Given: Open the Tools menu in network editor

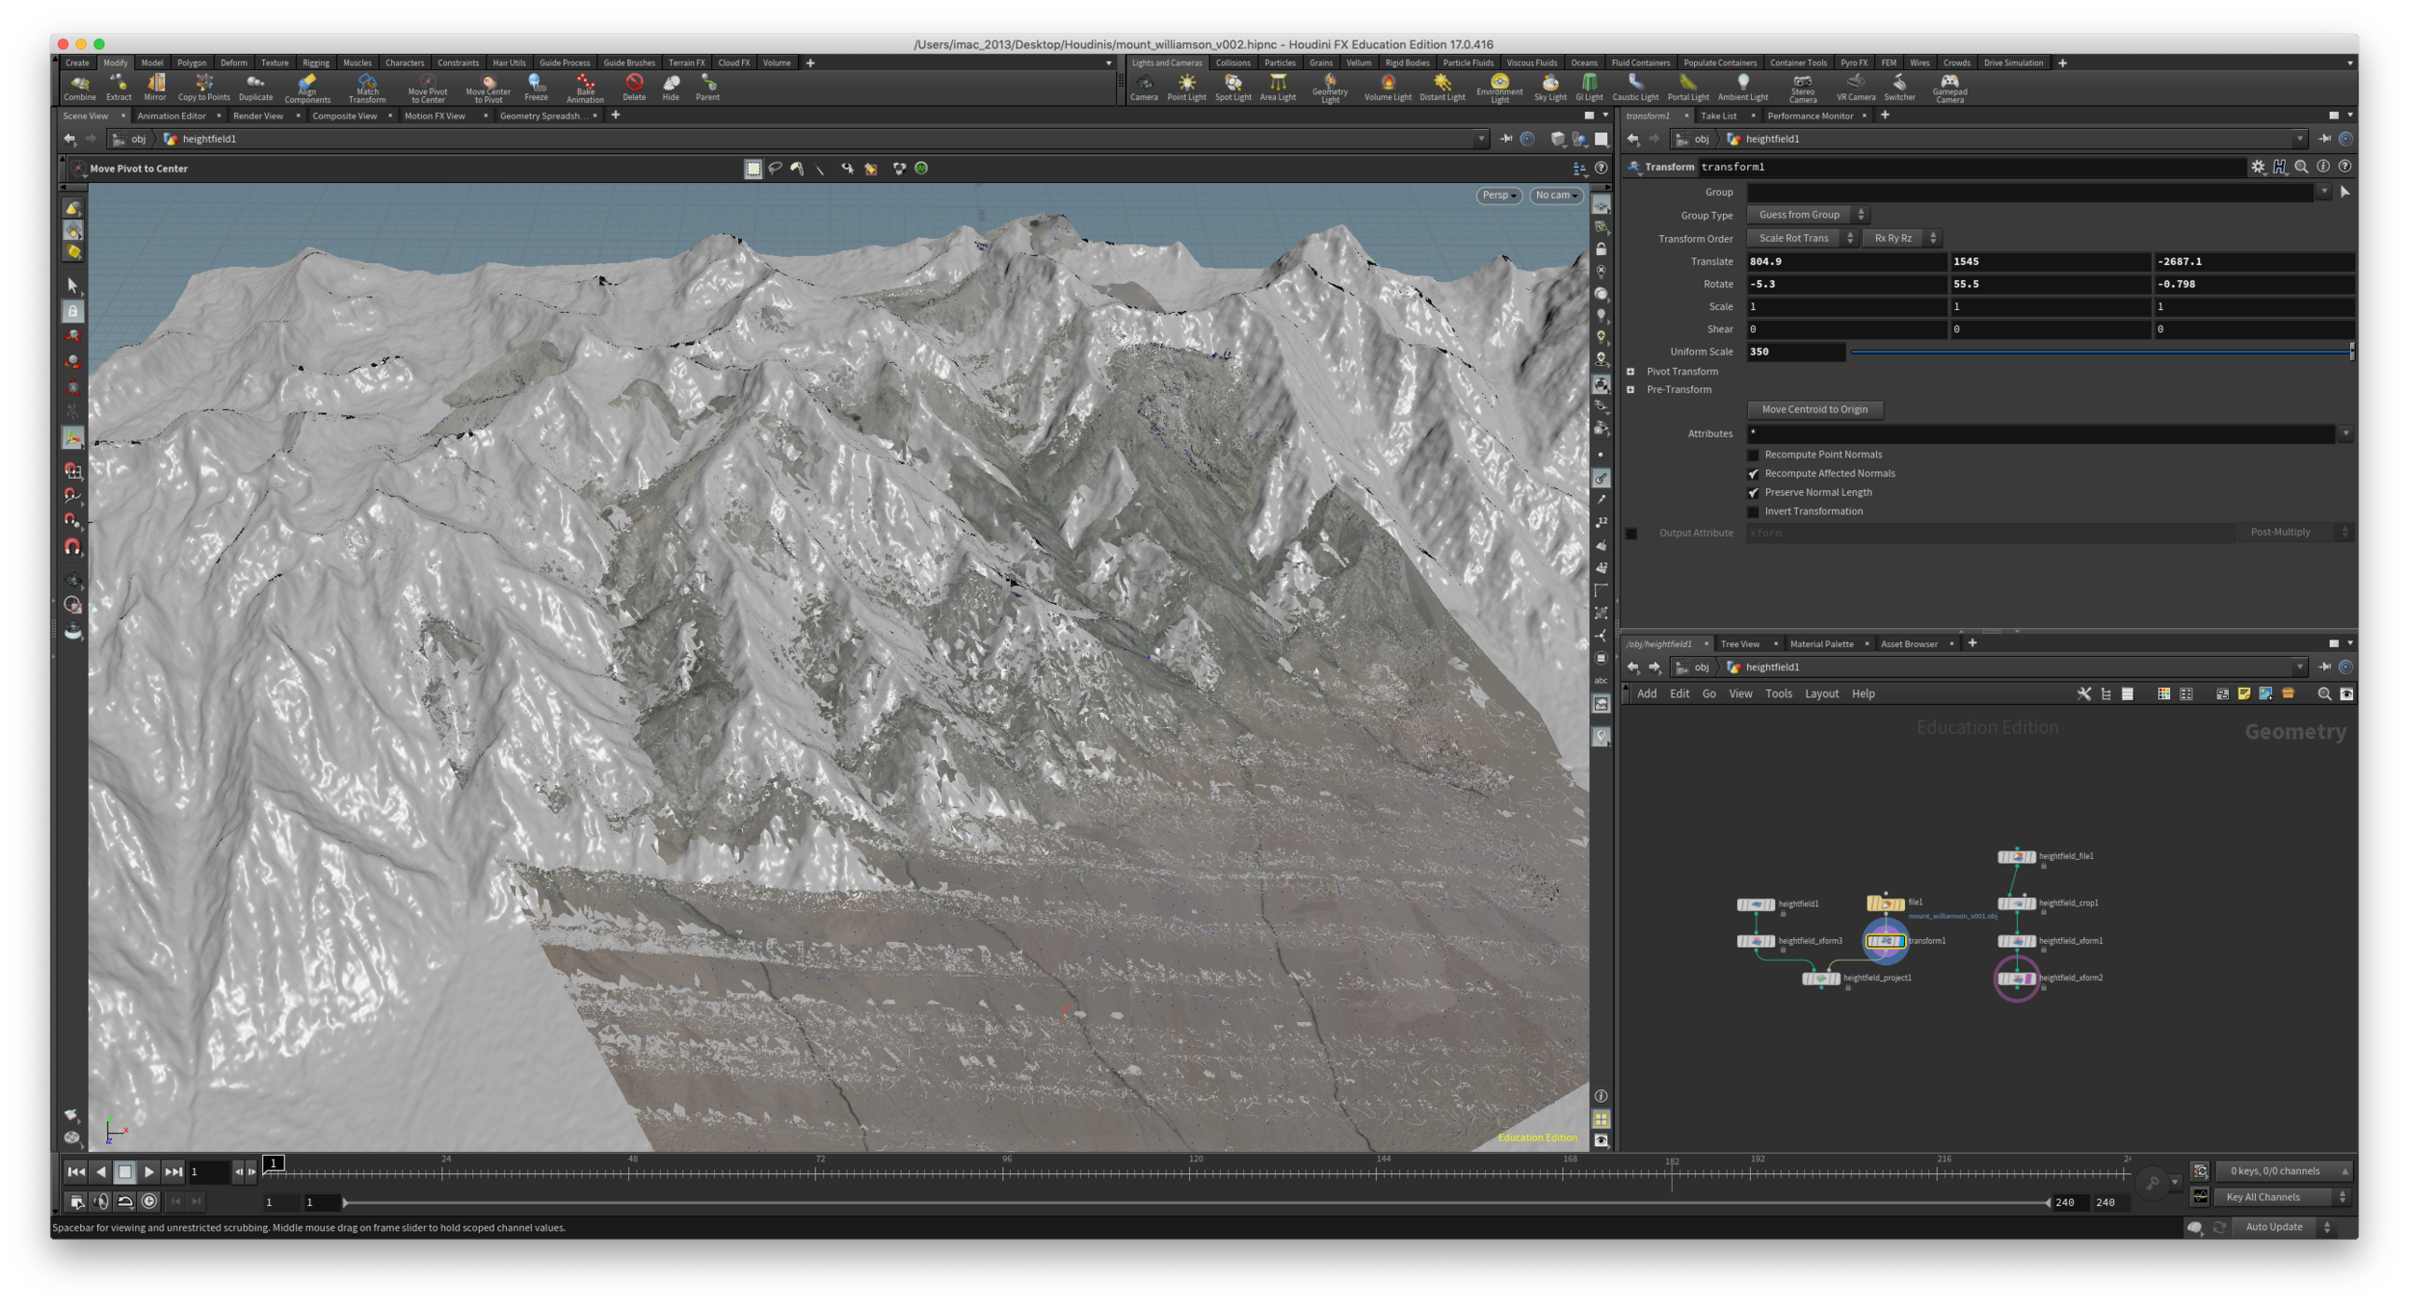Looking at the screenshot, I should point(1778,693).
